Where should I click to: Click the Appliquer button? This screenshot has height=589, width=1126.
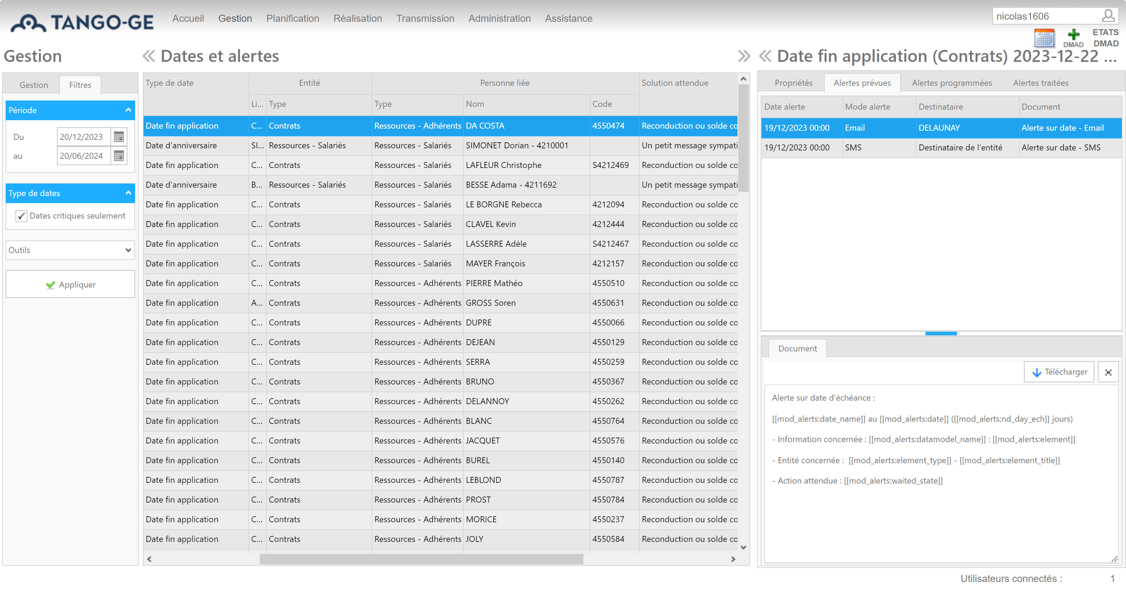point(70,284)
